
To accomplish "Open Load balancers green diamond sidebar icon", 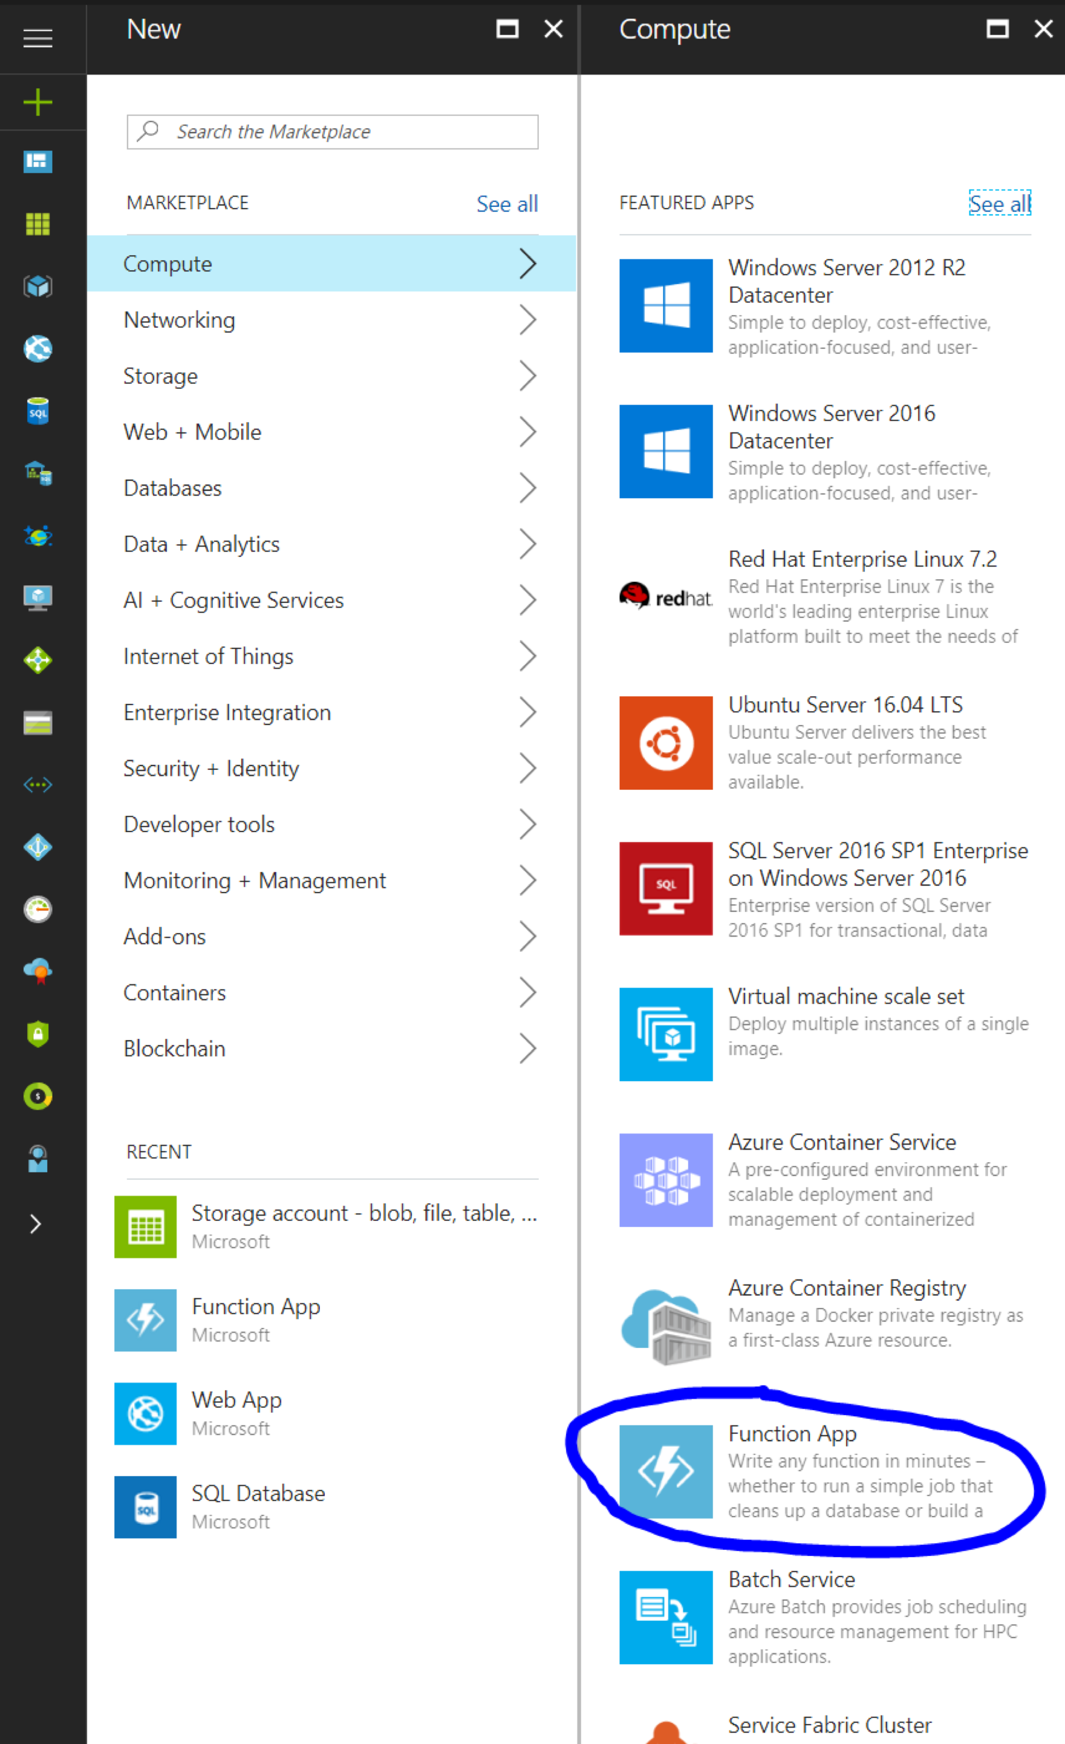I will click(x=37, y=660).
